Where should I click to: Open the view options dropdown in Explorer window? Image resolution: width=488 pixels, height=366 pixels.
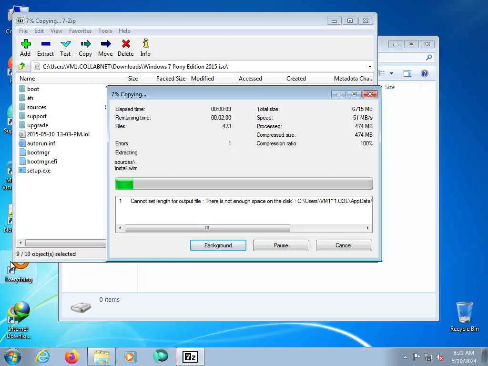point(392,73)
